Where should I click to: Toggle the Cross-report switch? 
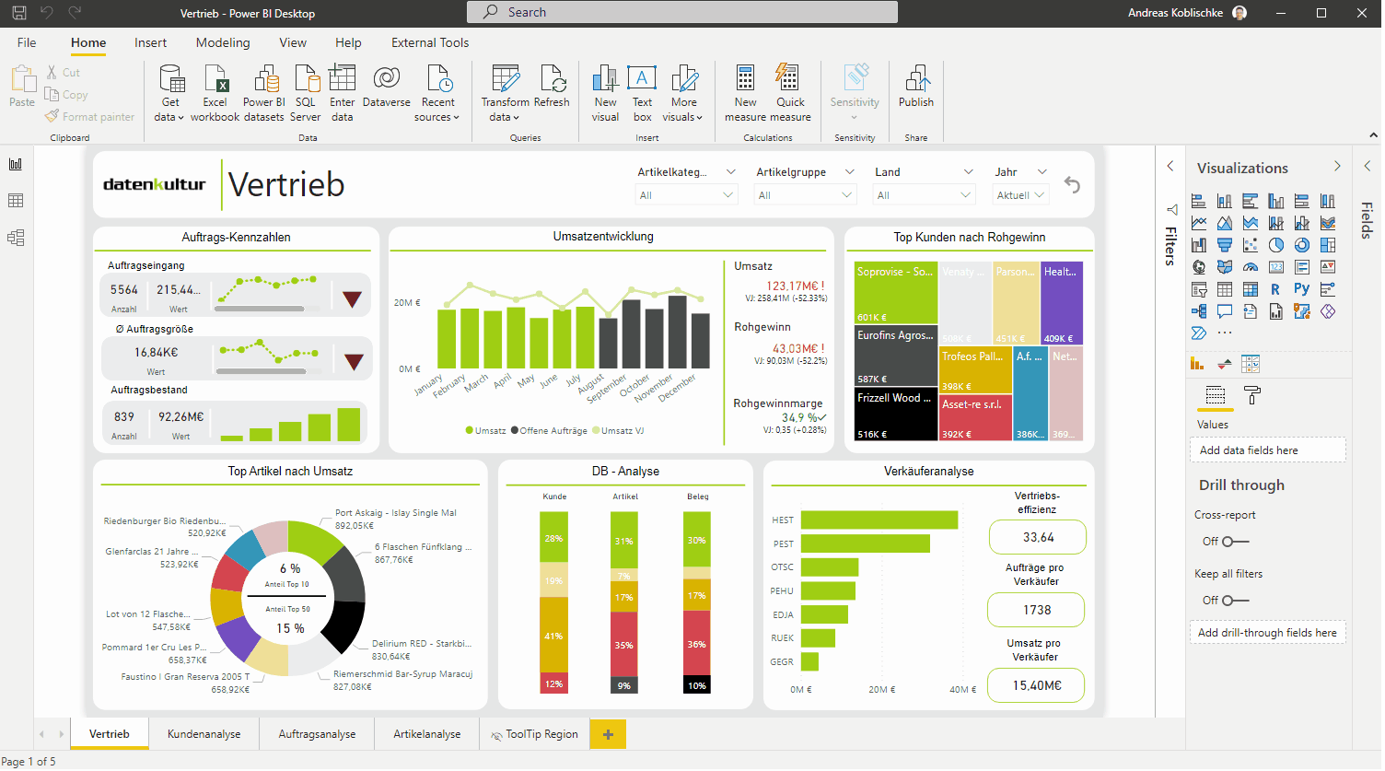[1235, 542]
